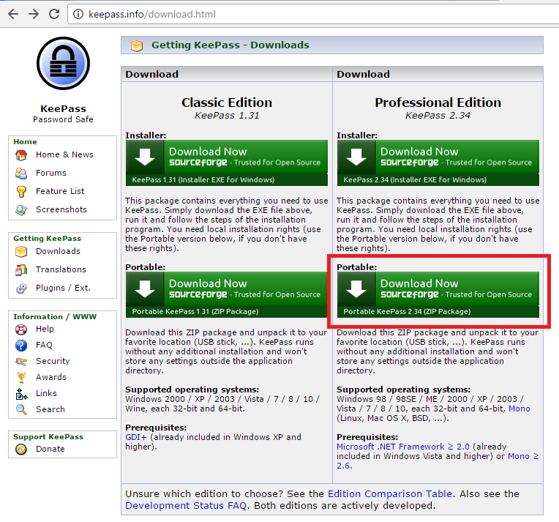This screenshot has height=522, width=559.
Task: Click the gear icon beside Plugins / Ext.
Action: [21, 288]
